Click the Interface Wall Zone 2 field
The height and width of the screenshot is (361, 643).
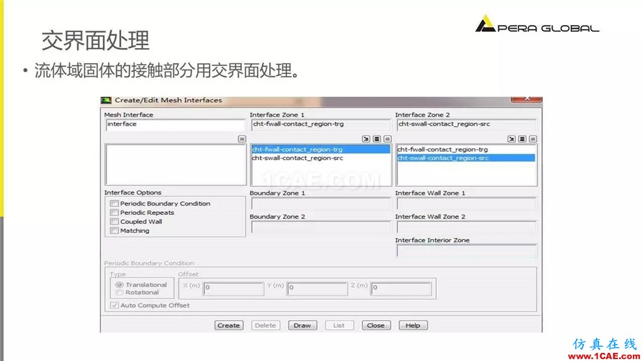(467, 227)
